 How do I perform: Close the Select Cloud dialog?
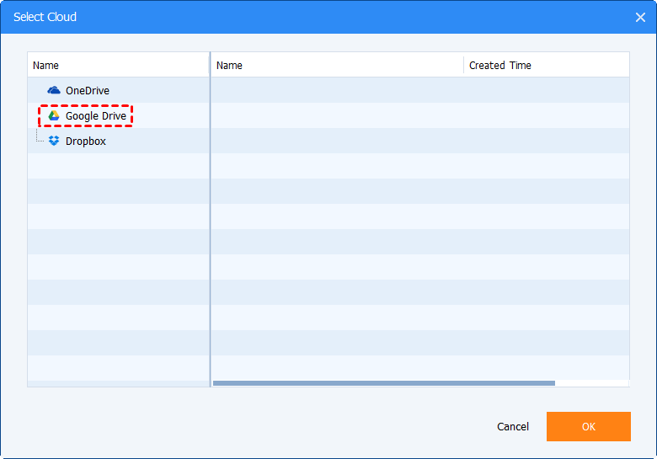(x=639, y=17)
